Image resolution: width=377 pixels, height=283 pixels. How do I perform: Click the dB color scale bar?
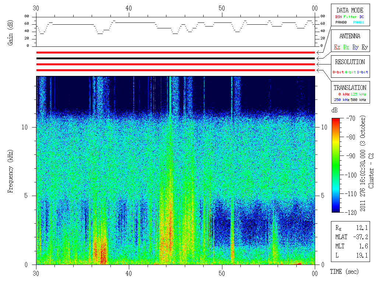[336, 165]
